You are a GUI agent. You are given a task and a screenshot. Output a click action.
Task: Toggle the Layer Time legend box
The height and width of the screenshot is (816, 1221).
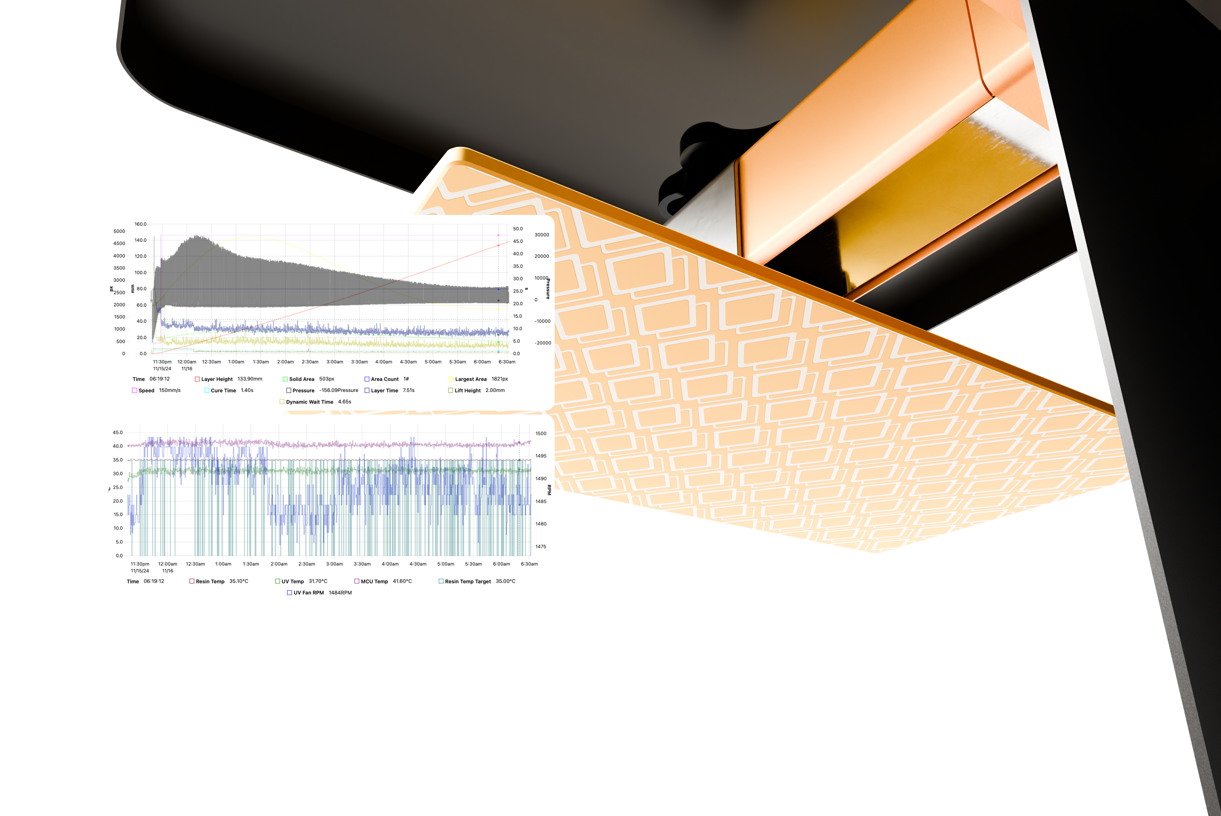(367, 390)
